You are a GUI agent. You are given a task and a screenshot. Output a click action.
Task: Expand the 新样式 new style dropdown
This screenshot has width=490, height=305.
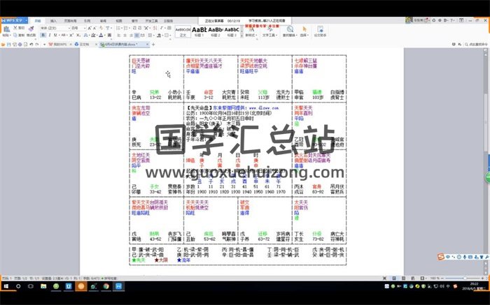(256, 35)
